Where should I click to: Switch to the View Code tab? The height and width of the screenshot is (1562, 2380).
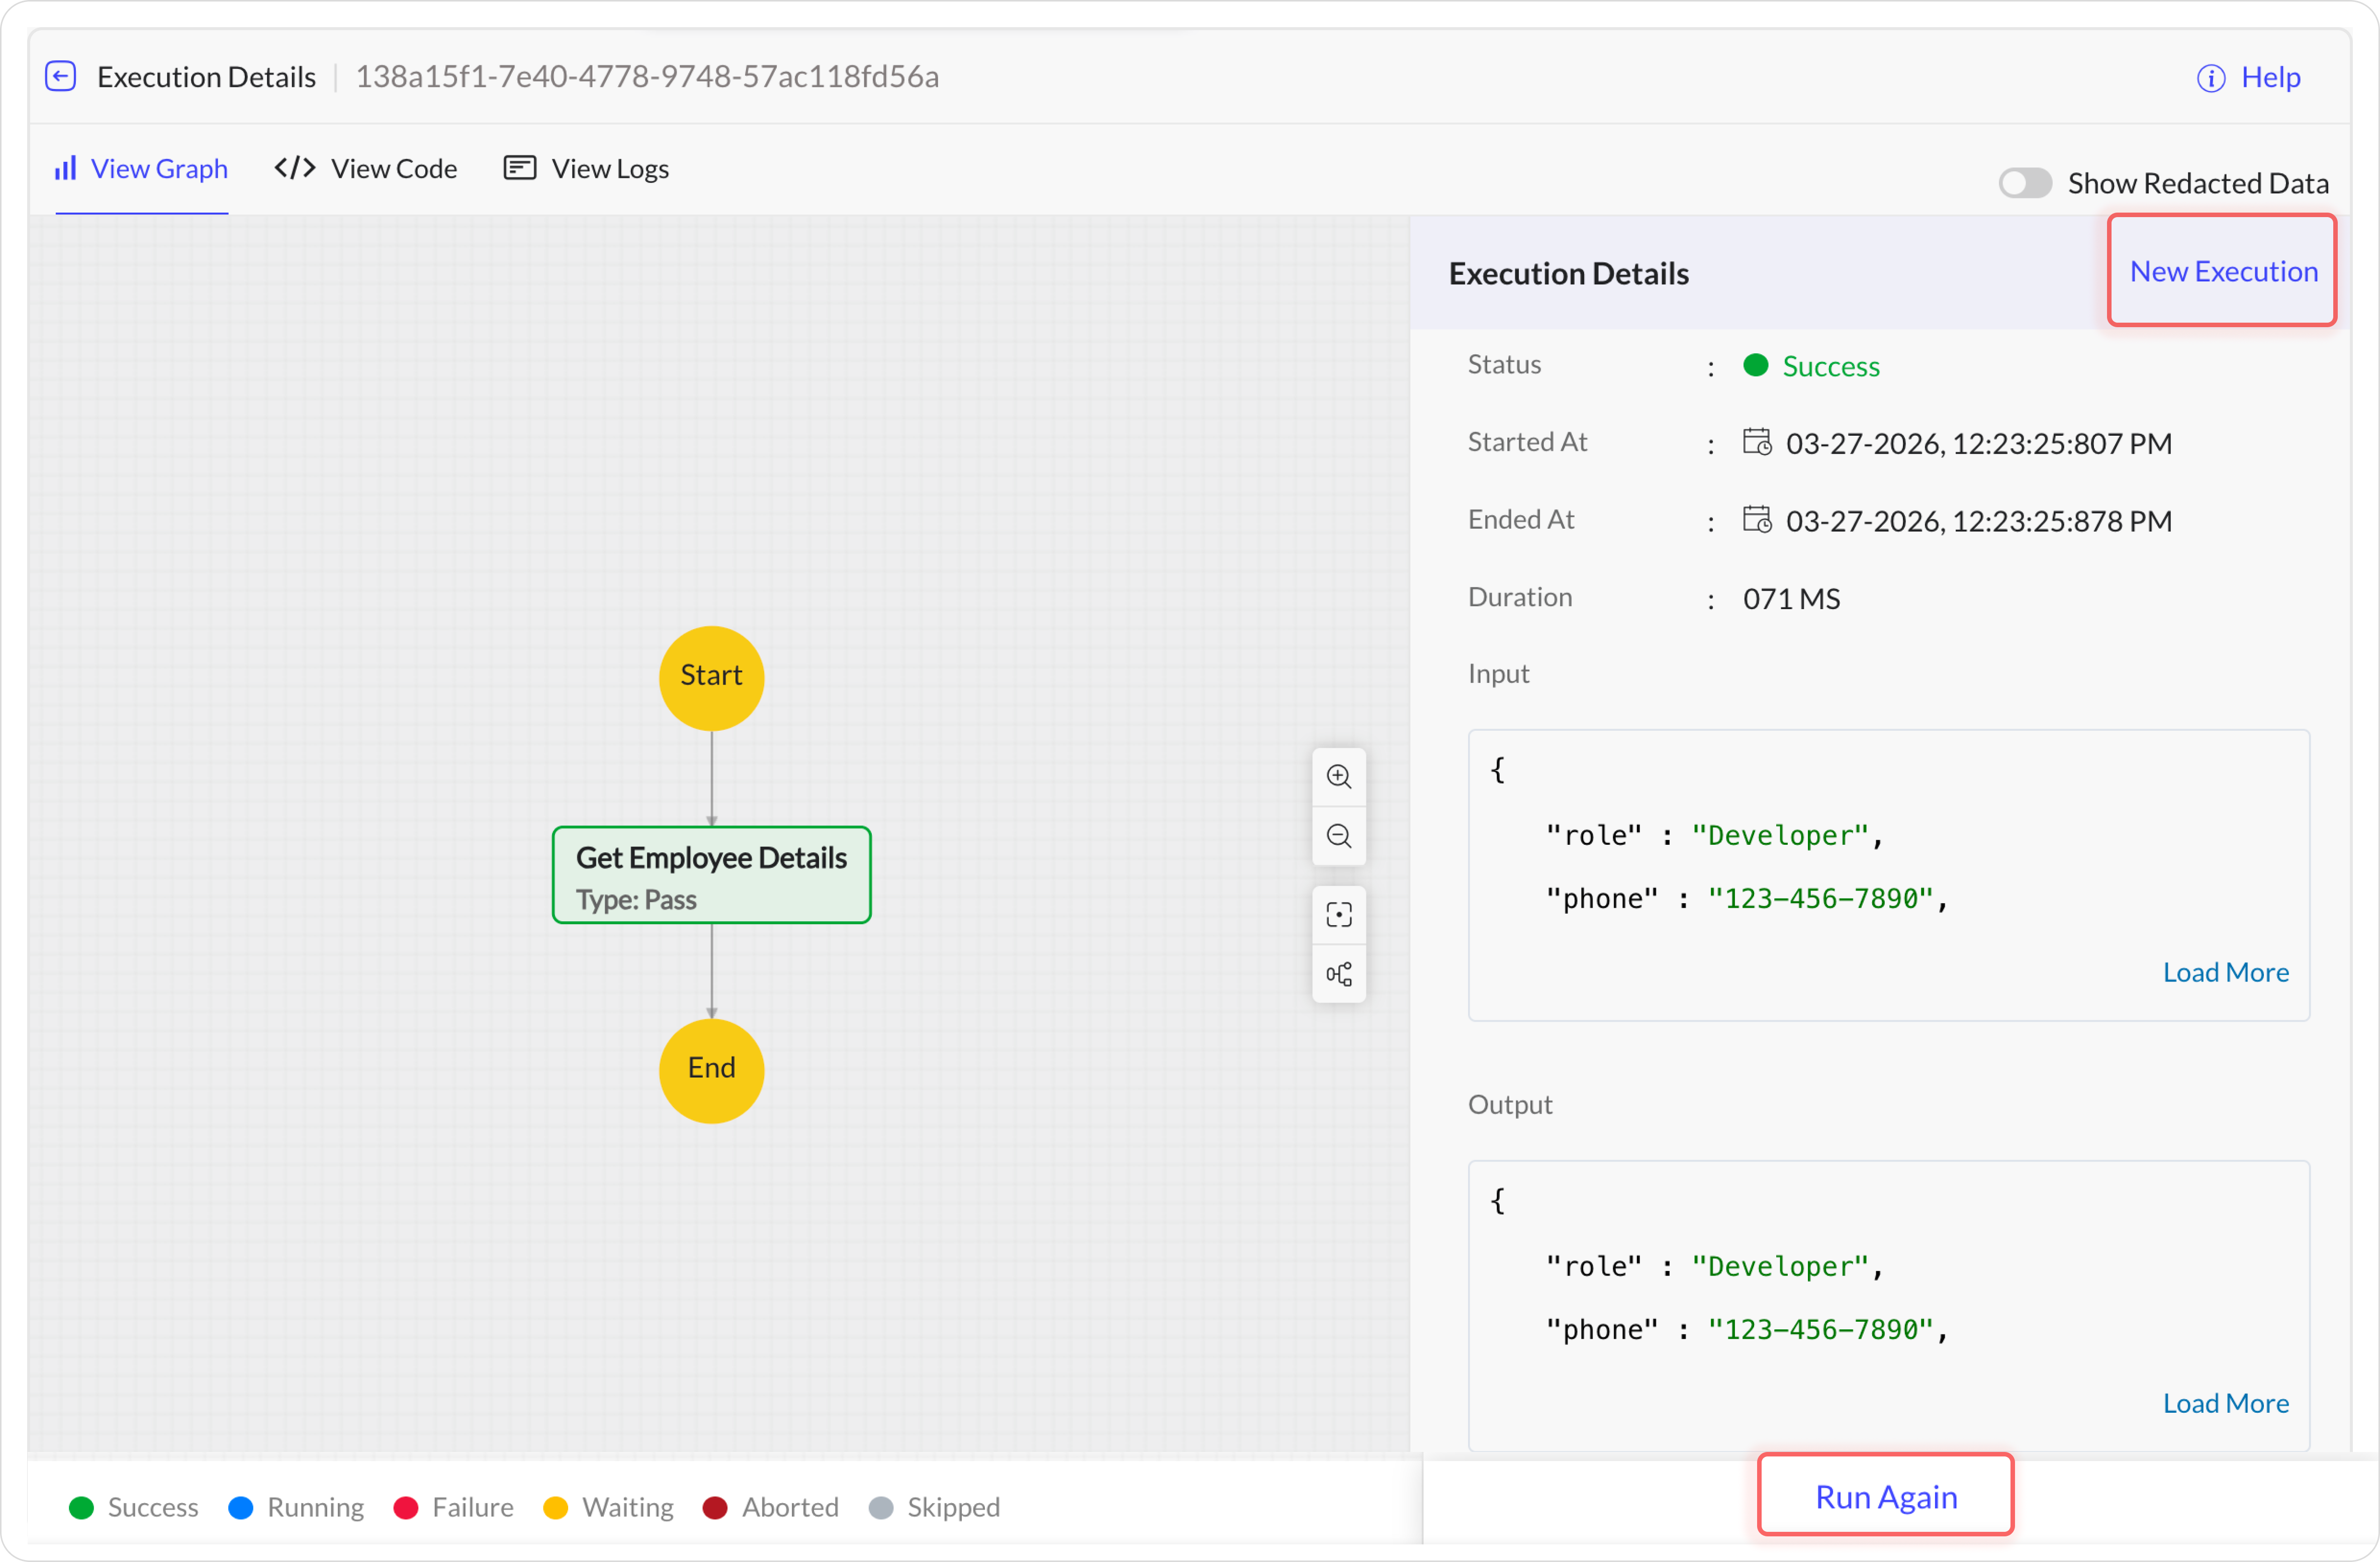tap(366, 169)
